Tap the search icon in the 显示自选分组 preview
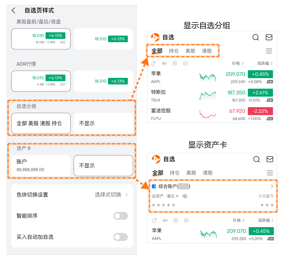Screen dimensions: 284x260 [x=256, y=37]
